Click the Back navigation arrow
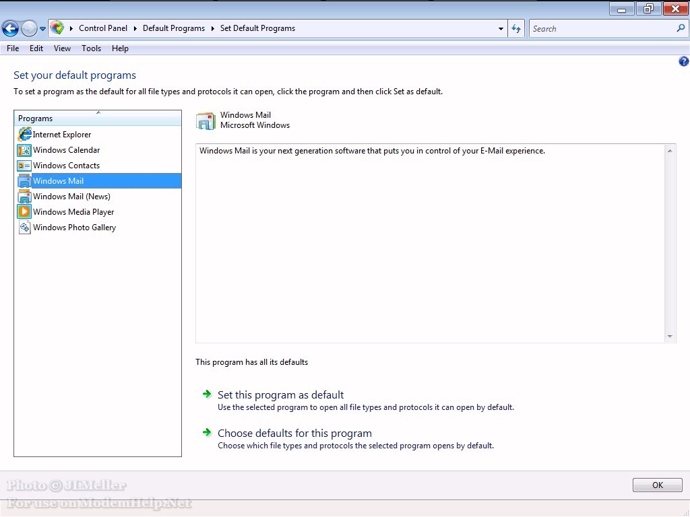The width and height of the screenshot is (690, 517). [x=10, y=29]
